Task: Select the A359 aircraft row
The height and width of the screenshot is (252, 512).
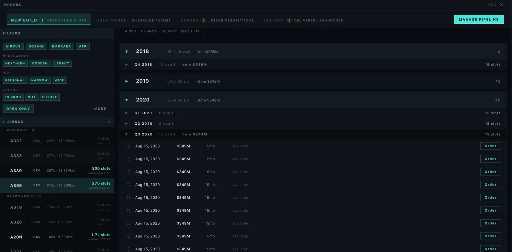Action: tap(57, 186)
